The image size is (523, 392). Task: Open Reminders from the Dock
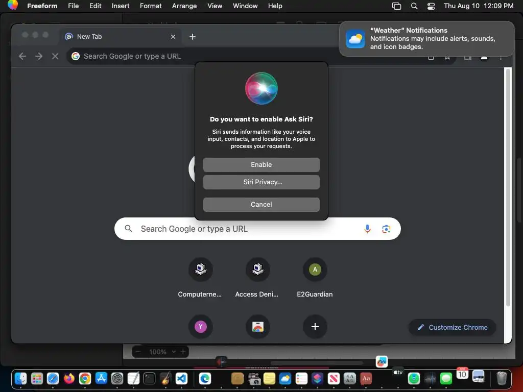pos(301,378)
